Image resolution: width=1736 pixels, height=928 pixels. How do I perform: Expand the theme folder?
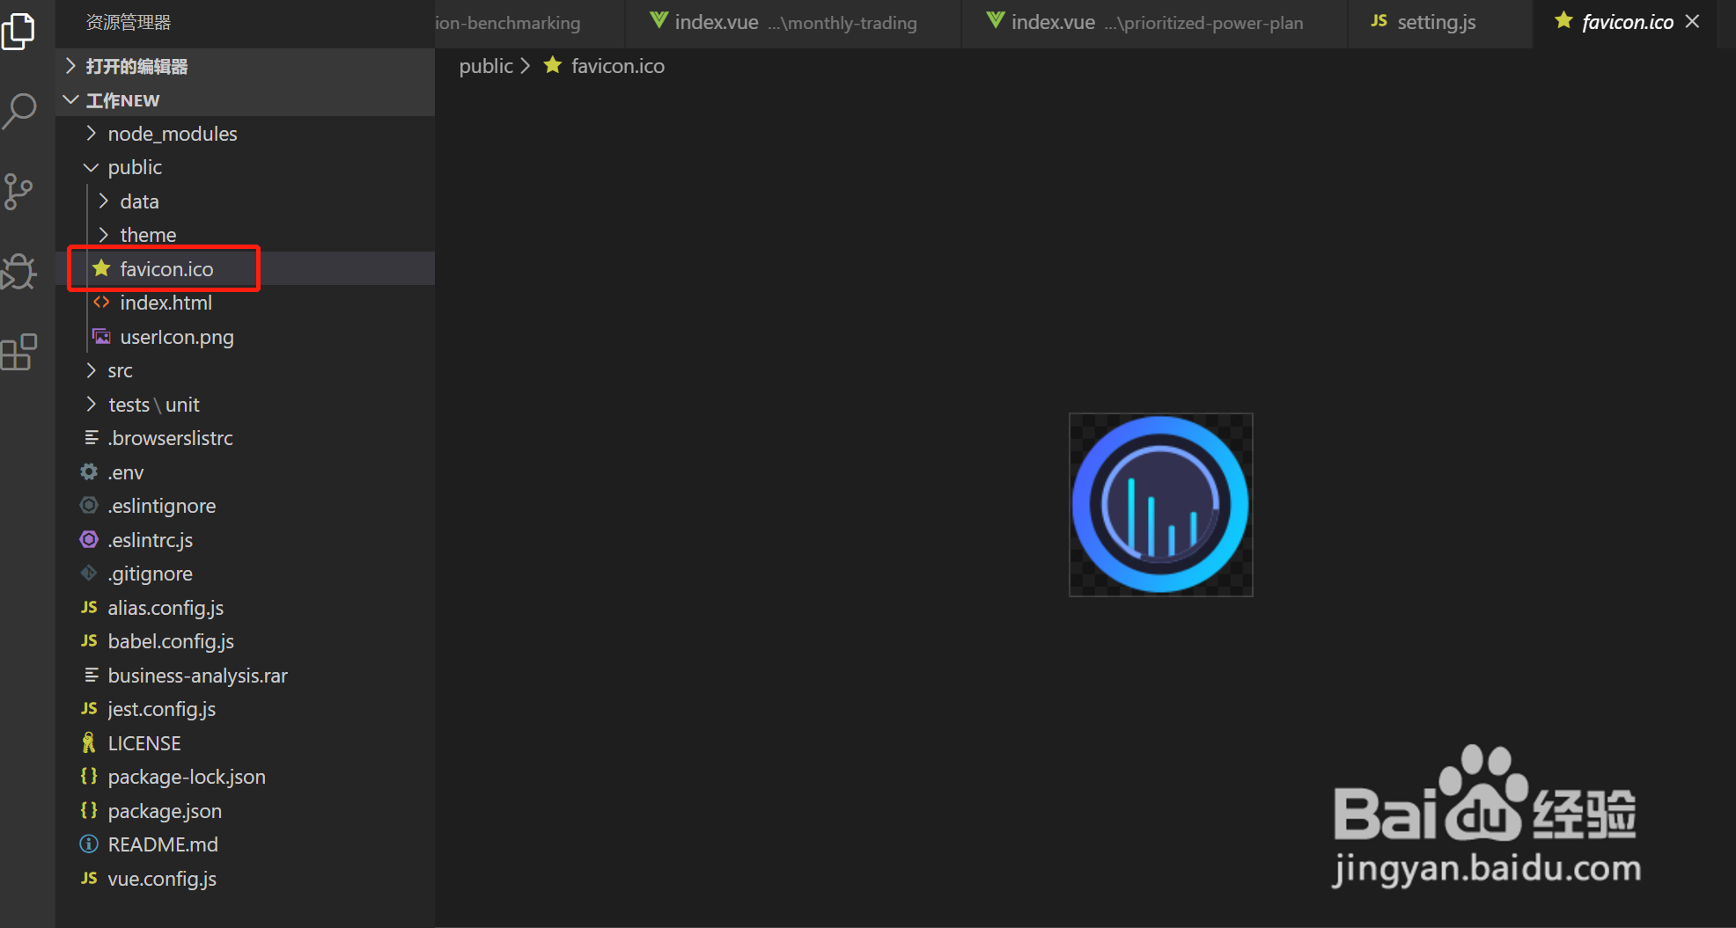(245, 235)
